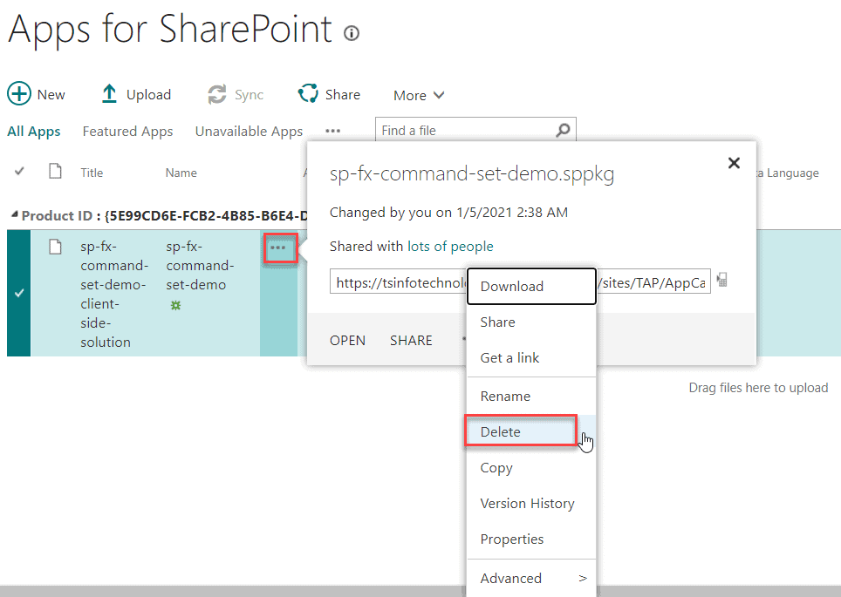Click the document icon of sp-fx-command-set-demo row
Screen dimensions: 841x597
55,247
